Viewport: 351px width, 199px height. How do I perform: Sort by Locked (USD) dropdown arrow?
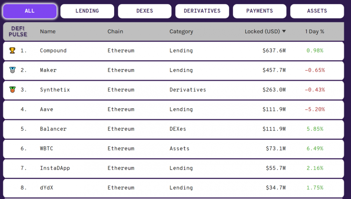(284, 32)
